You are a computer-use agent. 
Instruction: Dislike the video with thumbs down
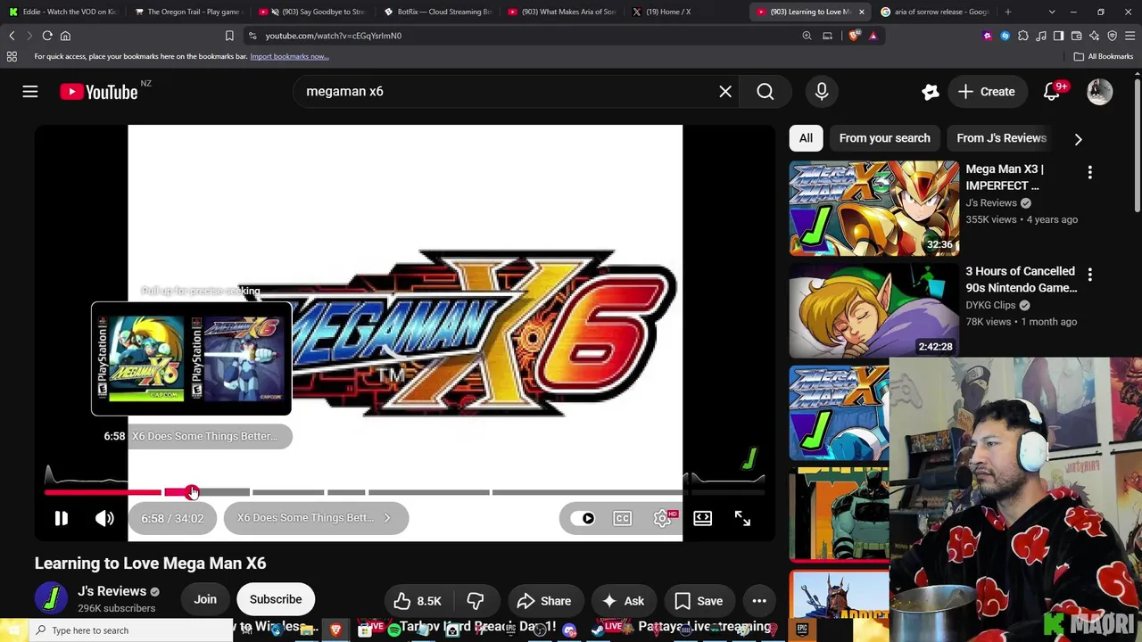point(476,601)
